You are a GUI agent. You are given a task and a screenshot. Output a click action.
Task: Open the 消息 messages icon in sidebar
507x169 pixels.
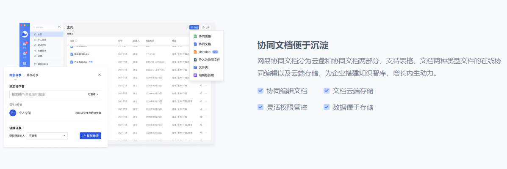25,54
